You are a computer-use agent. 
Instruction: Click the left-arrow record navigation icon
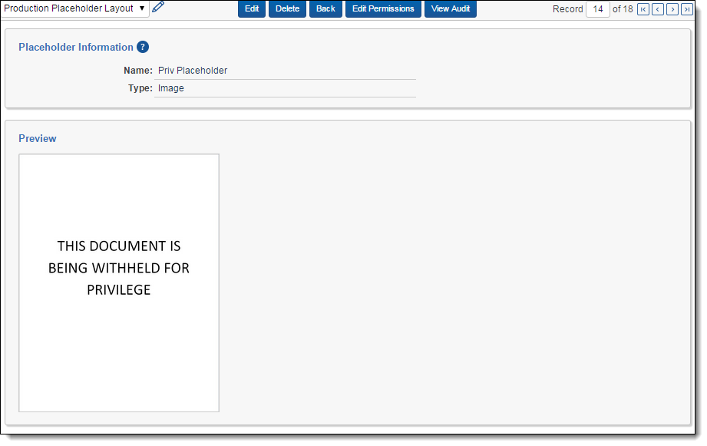click(657, 8)
